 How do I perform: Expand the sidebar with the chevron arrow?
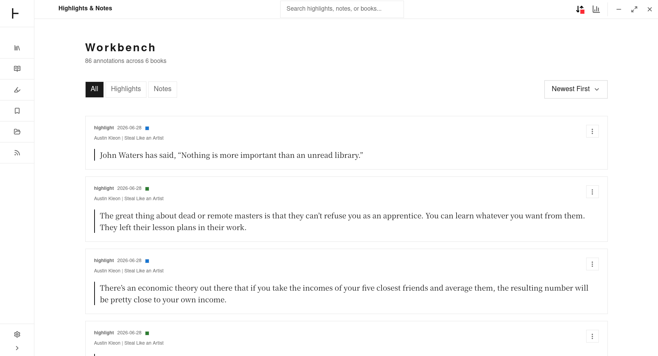tap(17, 348)
